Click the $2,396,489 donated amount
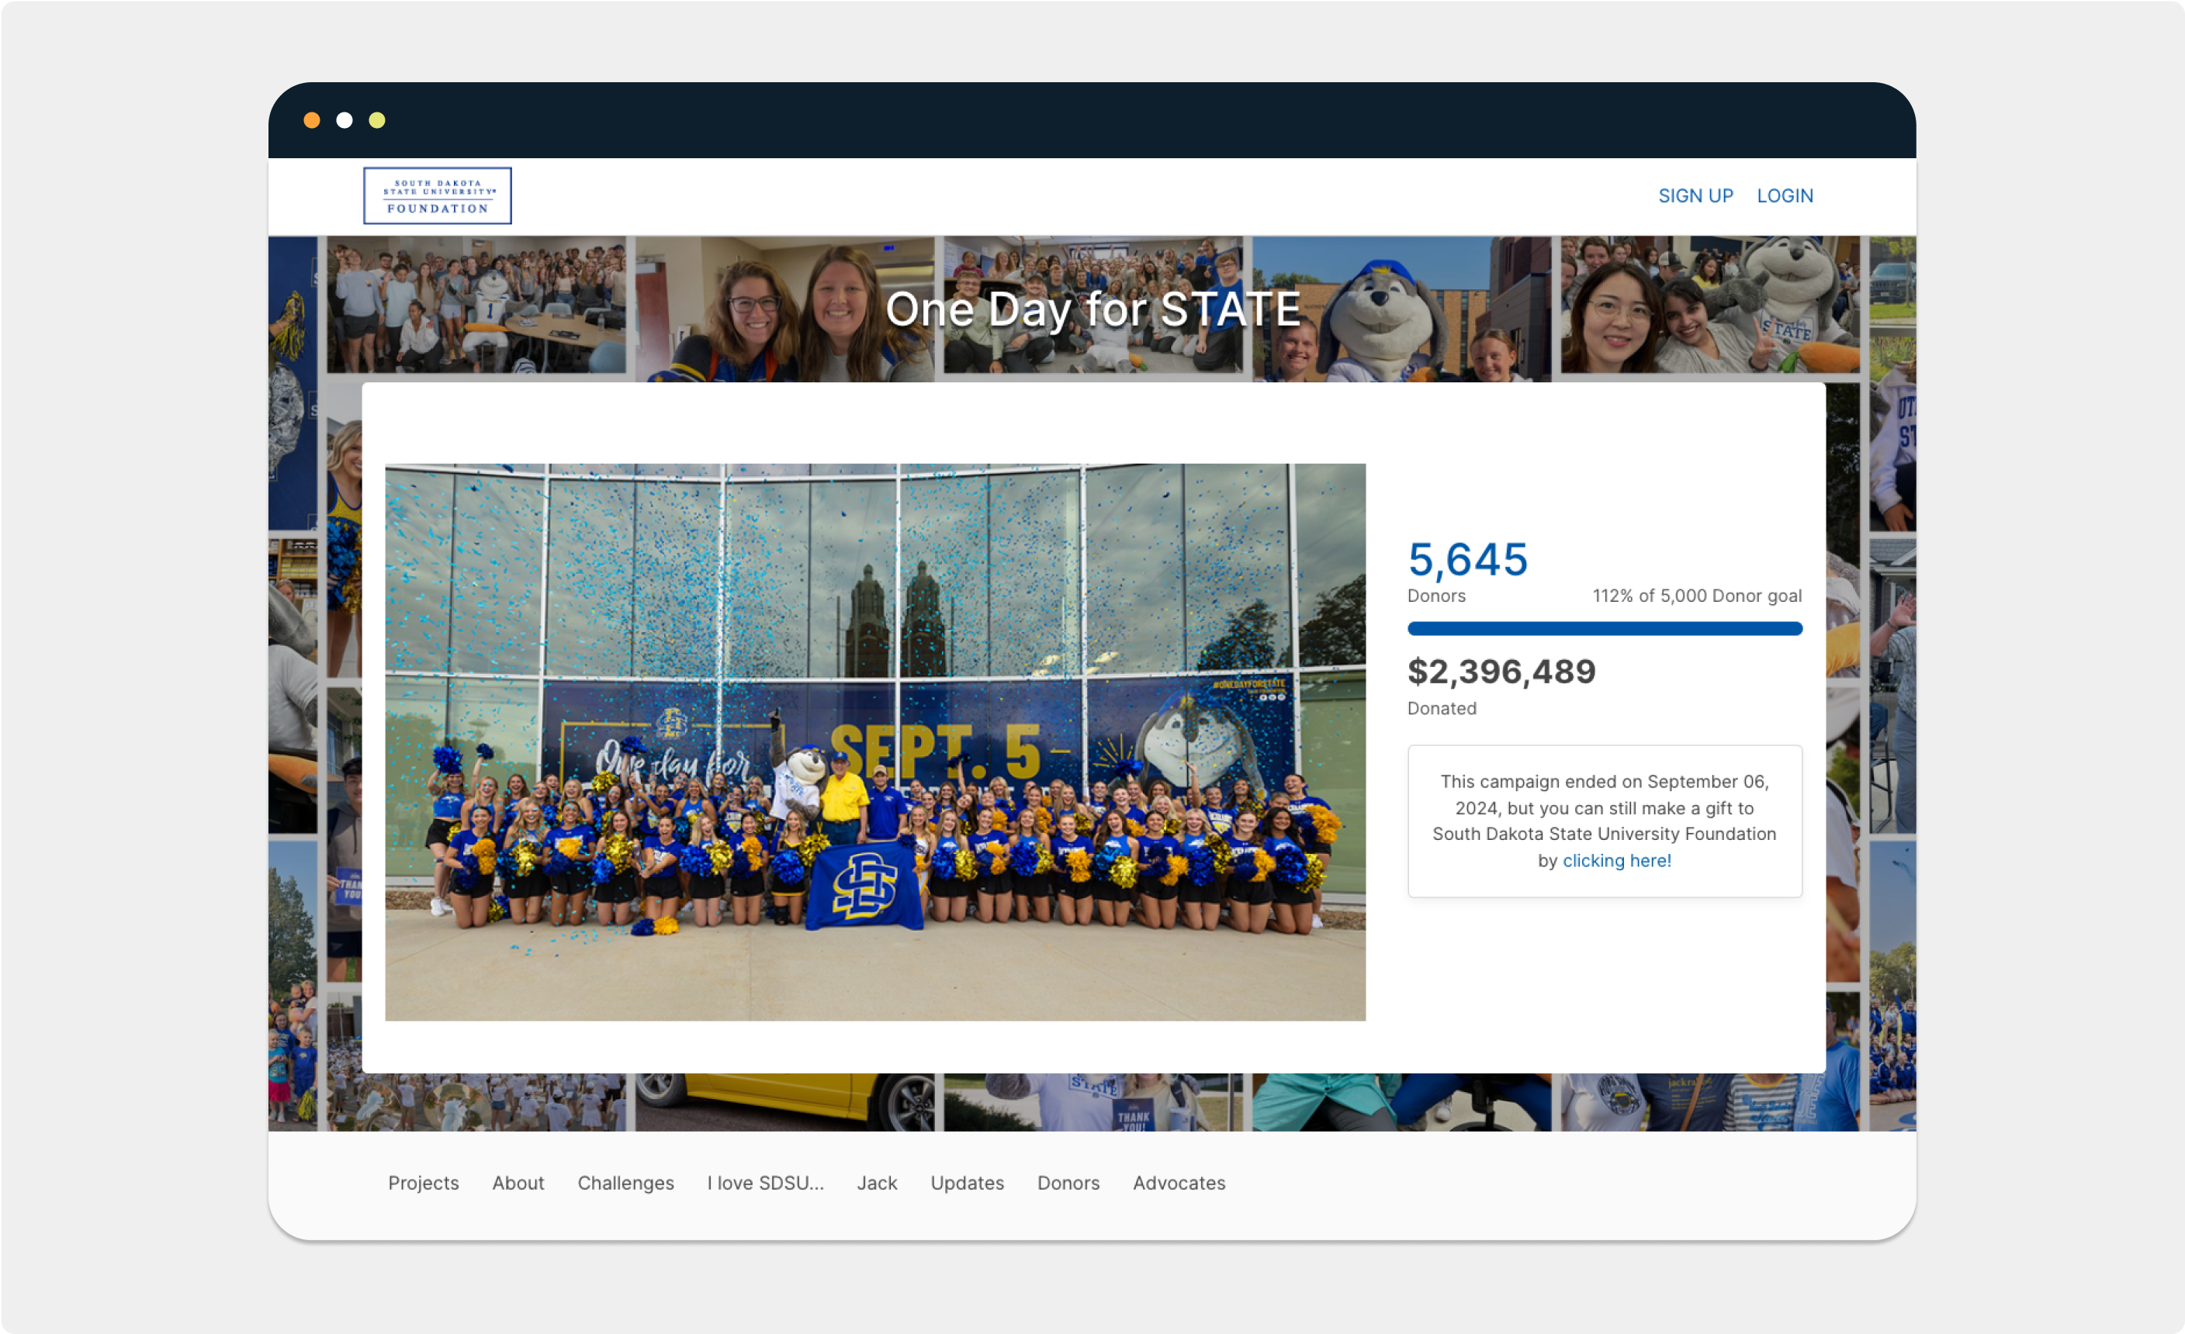Viewport: 2185px width, 1334px height. click(x=1501, y=672)
